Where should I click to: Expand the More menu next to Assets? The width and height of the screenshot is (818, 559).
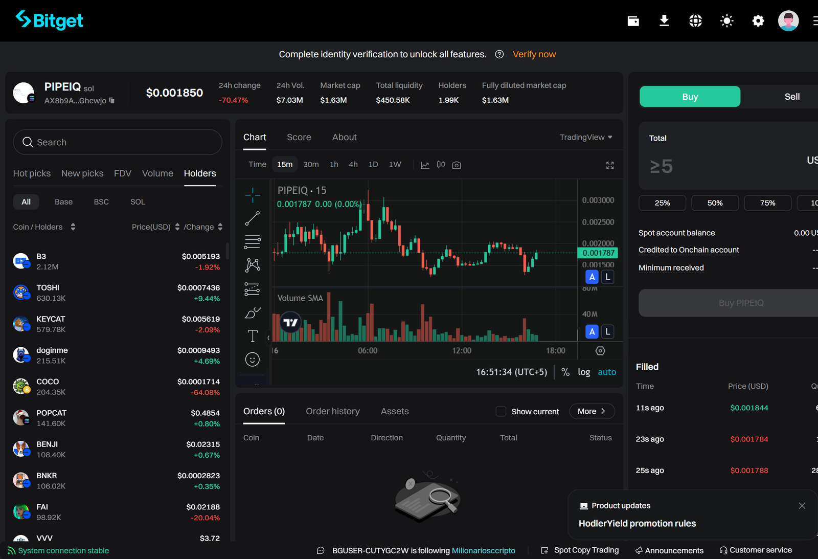click(592, 411)
